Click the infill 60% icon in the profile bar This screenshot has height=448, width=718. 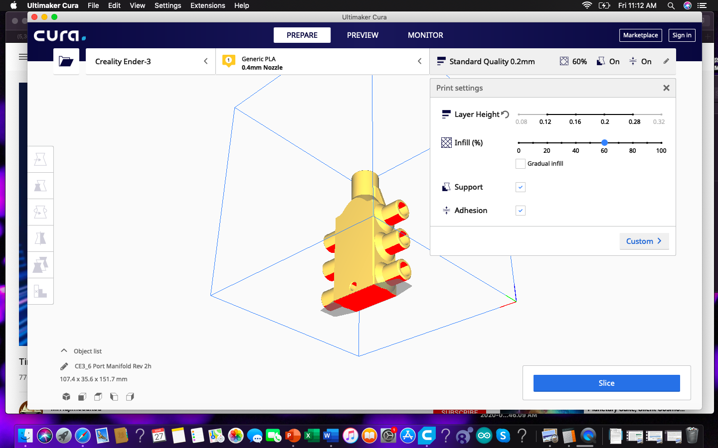click(564, 61)
